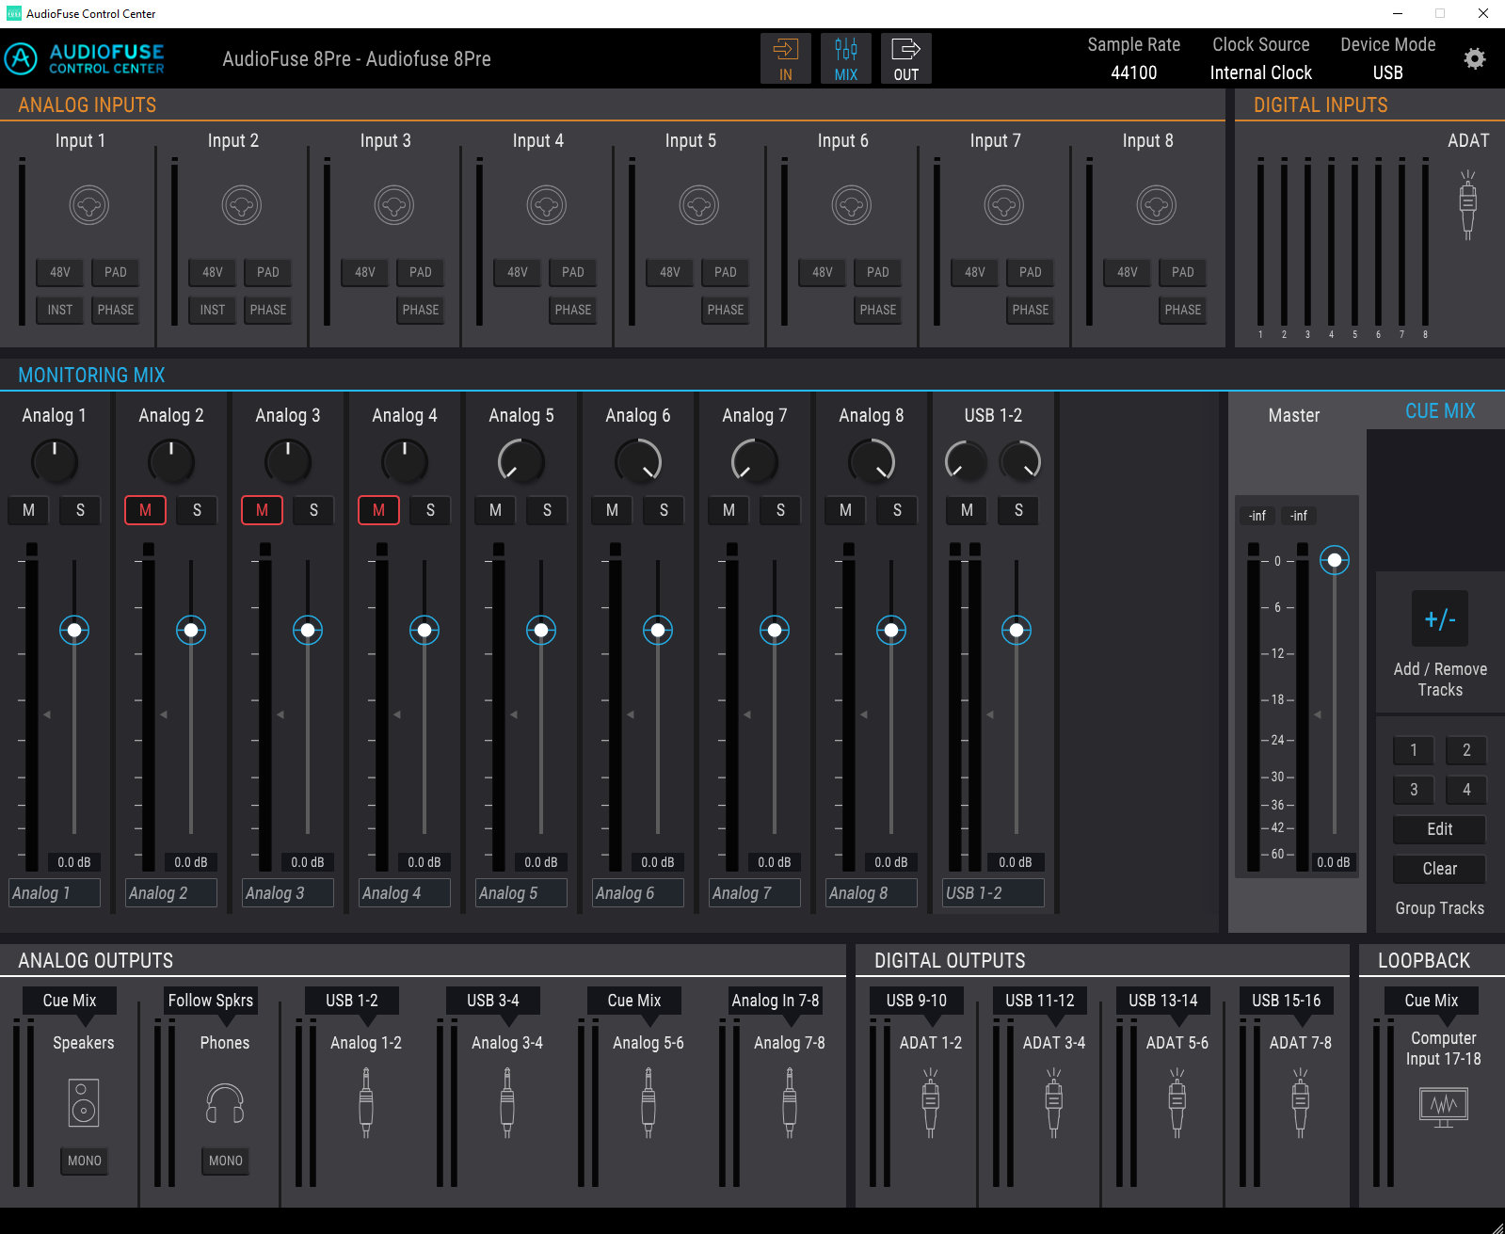Click the Clear group tracks button

click(x=1440, y=869)
